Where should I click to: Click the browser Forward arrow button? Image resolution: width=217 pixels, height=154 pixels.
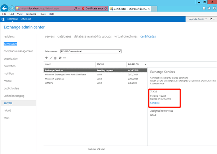(12, 8)
